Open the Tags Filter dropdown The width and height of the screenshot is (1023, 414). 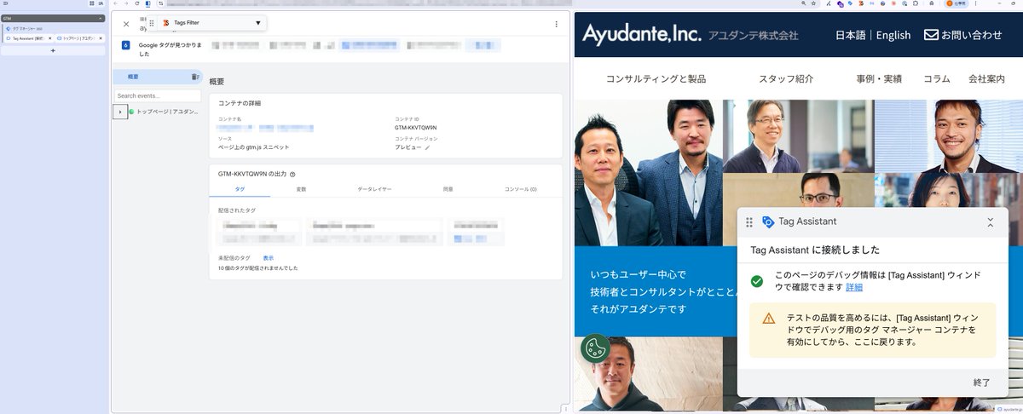258,23
